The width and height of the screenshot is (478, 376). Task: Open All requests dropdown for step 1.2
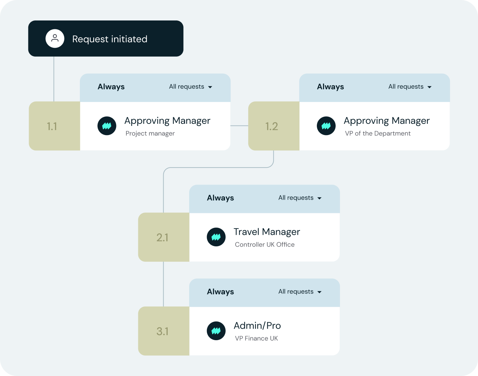(x=410, y=87)
